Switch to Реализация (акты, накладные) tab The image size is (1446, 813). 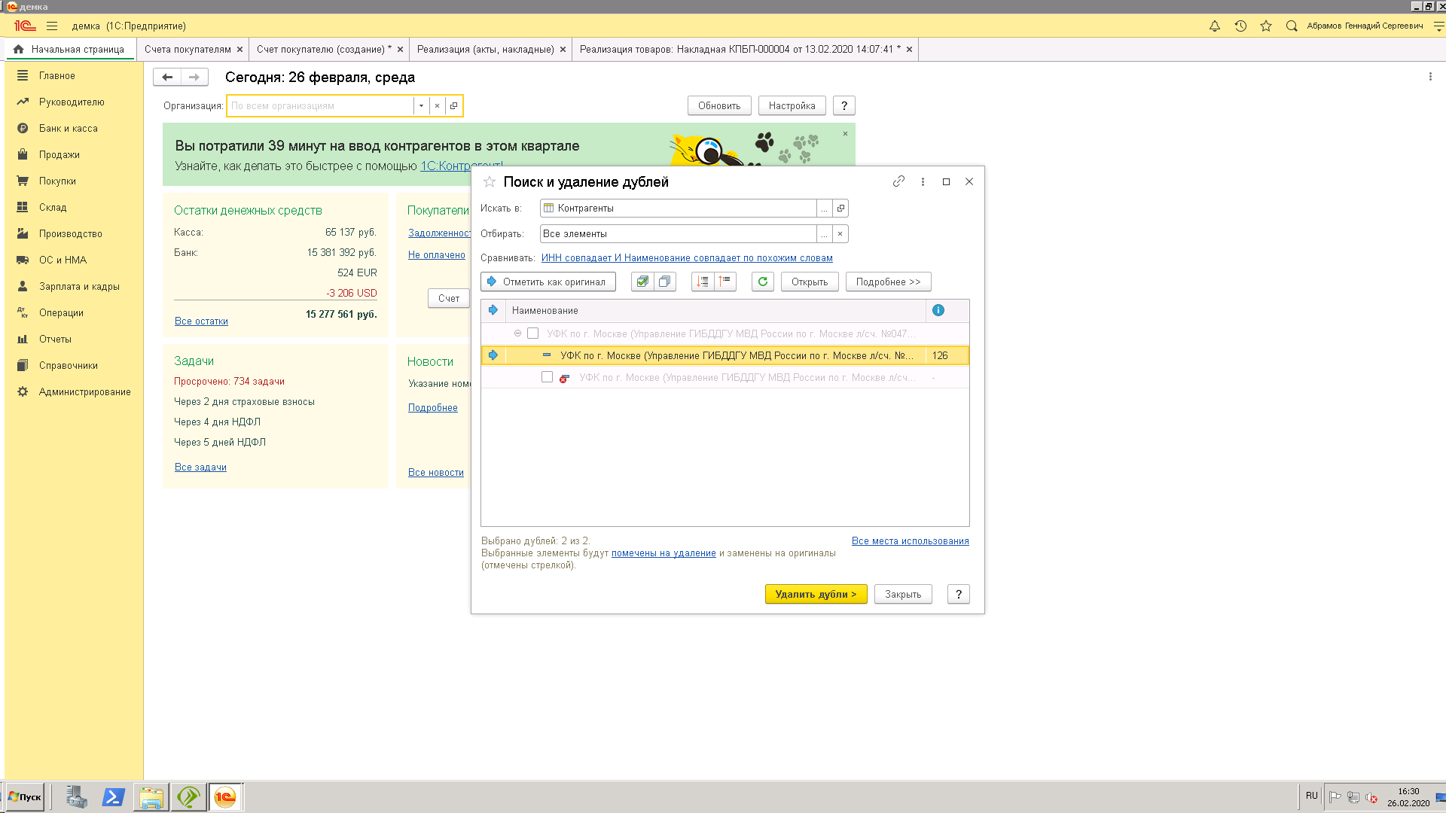pyautogui.click(x=486, y=50)
